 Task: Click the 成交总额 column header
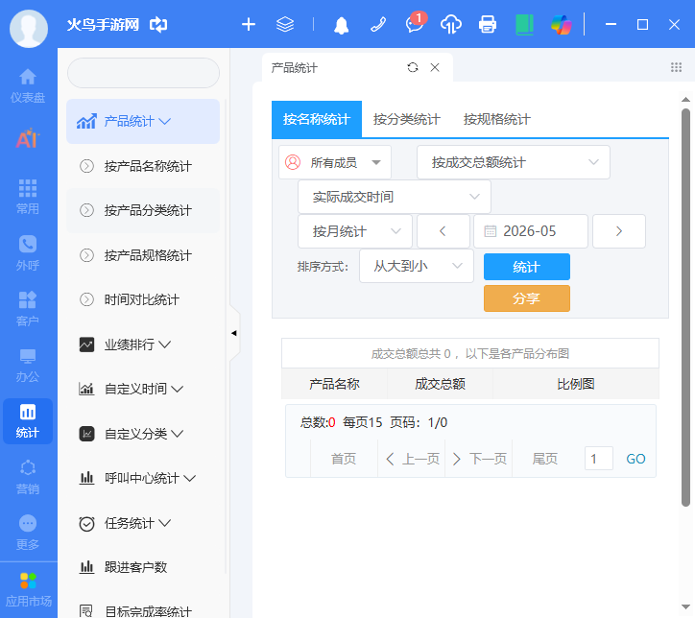[x=440, y=384]
